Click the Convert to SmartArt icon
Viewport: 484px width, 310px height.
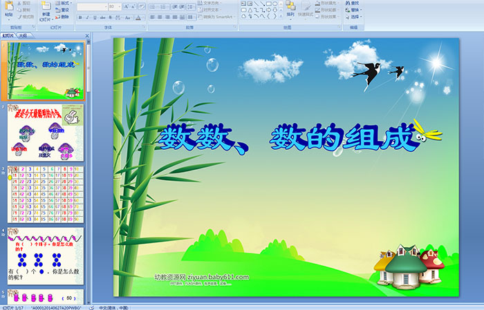coord(200,17)
